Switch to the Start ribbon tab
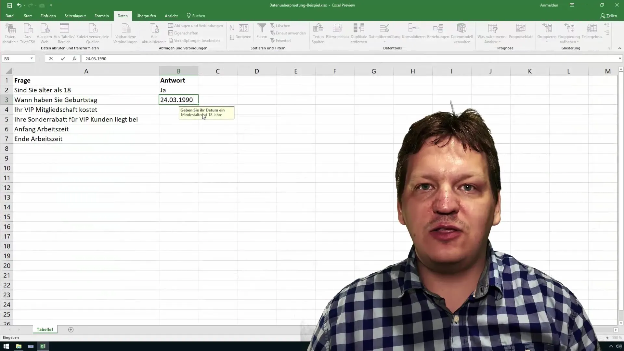 click(x=28, y=16)
